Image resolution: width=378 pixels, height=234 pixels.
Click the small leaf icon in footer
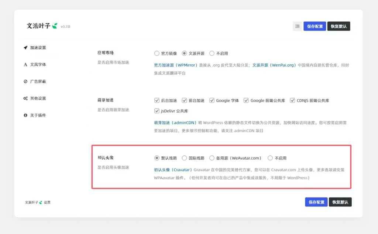pyautogui.click(x=41, y=202)
